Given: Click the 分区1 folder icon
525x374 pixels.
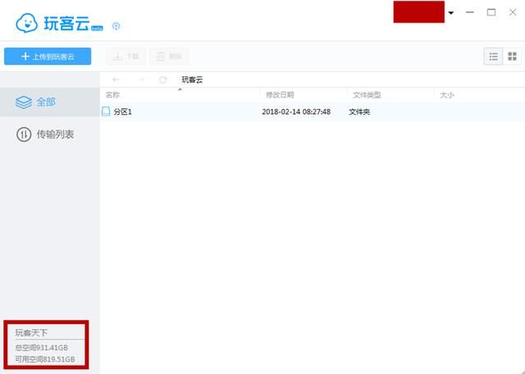Looking at the screenshot, I should 106,112.
